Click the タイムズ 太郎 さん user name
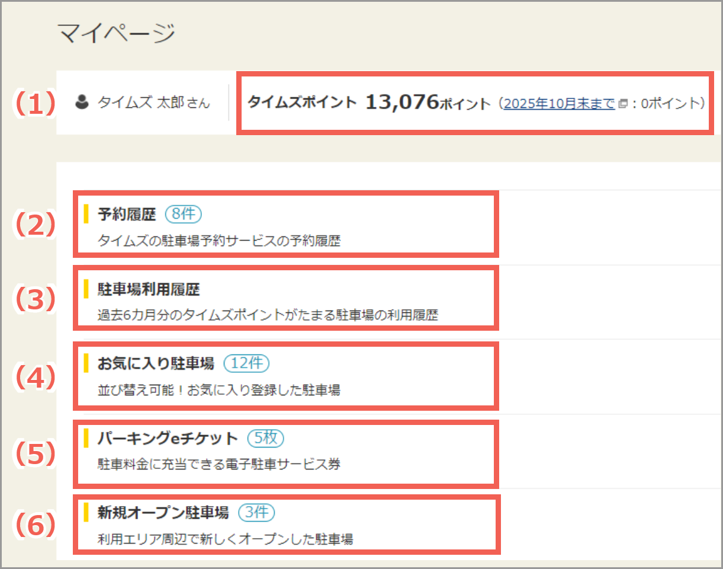This screenshot has width=723, height=569. [153, 103]
